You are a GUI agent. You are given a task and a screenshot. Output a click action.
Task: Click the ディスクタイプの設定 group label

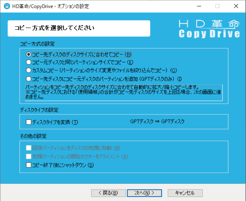(x=39, y=110)
